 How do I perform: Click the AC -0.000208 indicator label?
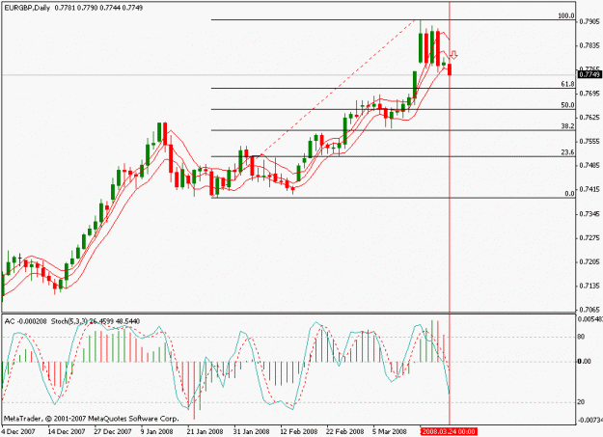pyautogui.click(x=26, y=321)
